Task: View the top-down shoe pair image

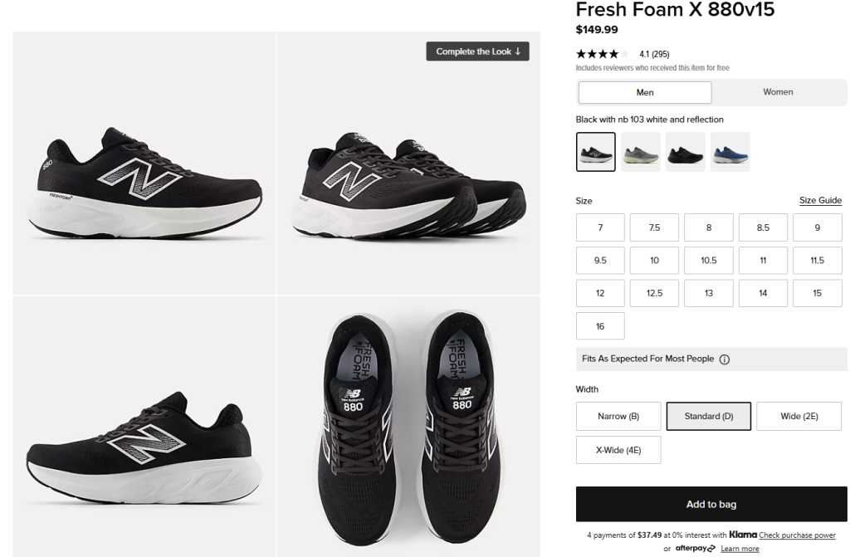Action: coord(408,427)
